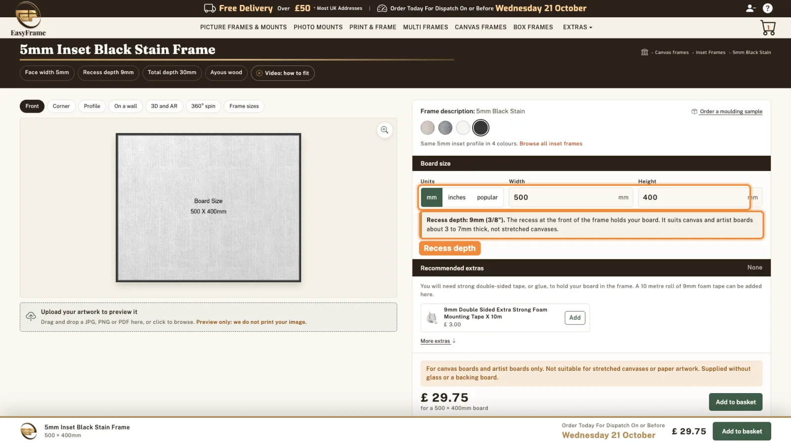Open PHOTO MOUNTS menu
The height and width of the screenshot is (445, 791).
click(318, 27)
